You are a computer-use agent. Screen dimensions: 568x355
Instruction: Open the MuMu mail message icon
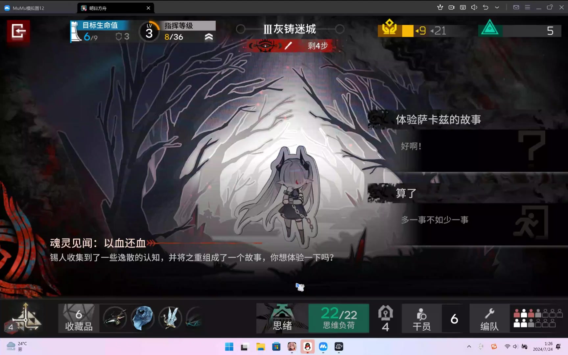[x=516, y=7]
